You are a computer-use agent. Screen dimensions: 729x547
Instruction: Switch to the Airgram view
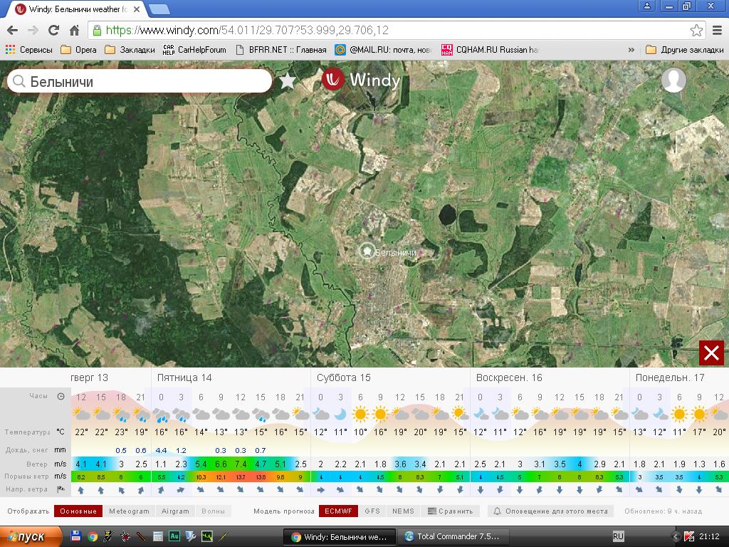point(175,511)
